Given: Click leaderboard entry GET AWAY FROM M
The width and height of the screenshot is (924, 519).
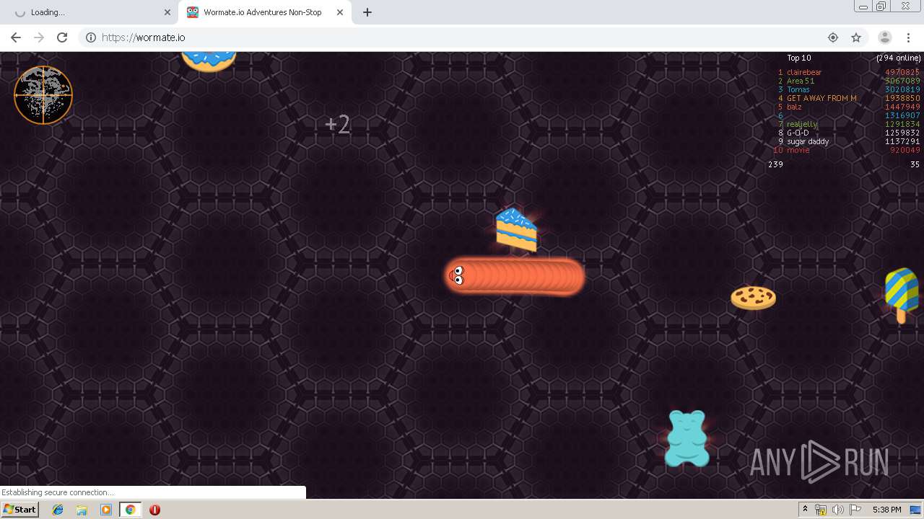Looking at the screenshot, I should [821, 98].
